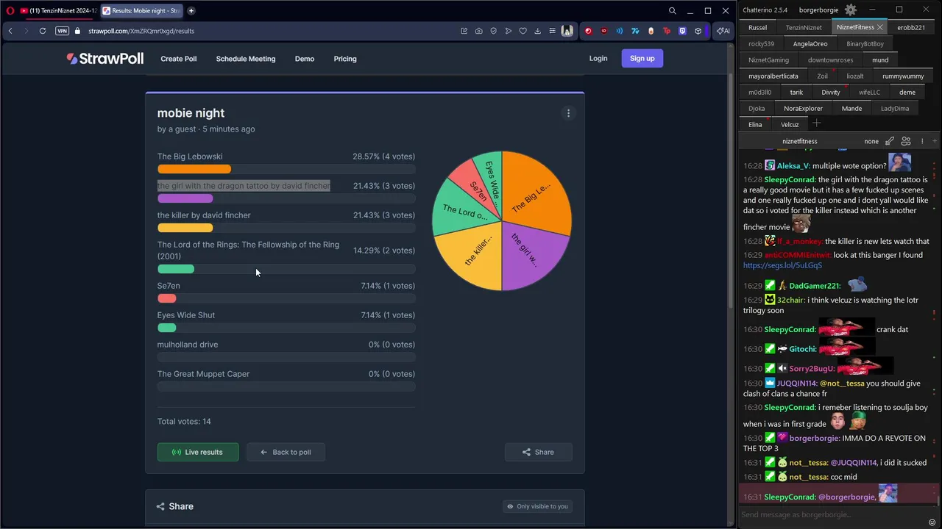Click the browser back arrow
The width and height of the screenshot is (942, 529).
click(x=10, y=31)
